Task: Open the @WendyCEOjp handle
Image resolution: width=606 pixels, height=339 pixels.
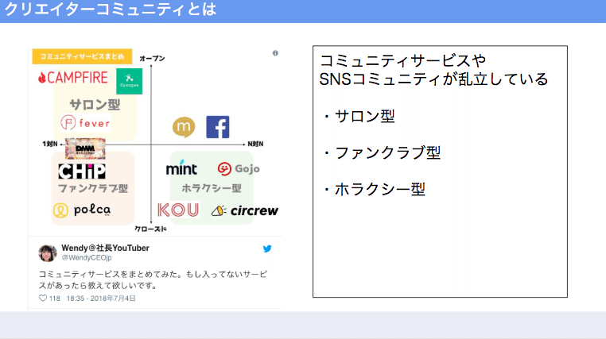Action: 87,258
